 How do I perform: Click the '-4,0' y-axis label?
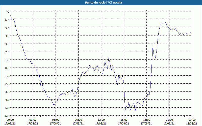tap(7, 100)
